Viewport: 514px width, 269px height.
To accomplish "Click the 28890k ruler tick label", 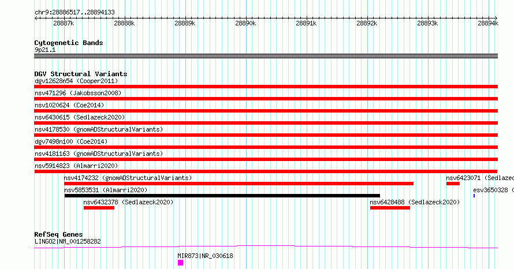I will point(245,23).
